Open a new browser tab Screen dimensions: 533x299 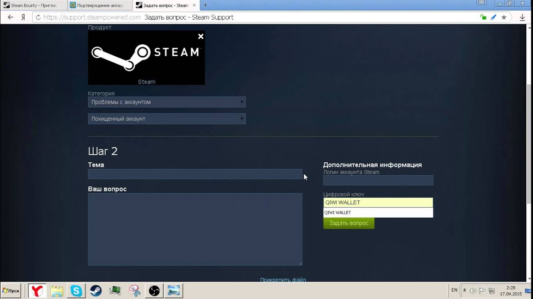click(x=205, y=5)
